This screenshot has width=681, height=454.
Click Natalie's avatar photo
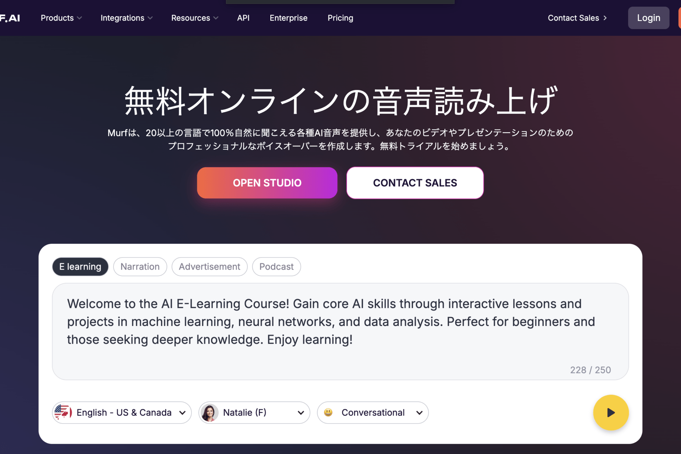210,413
